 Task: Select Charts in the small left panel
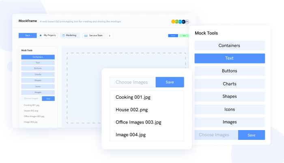tap(38, 74)
